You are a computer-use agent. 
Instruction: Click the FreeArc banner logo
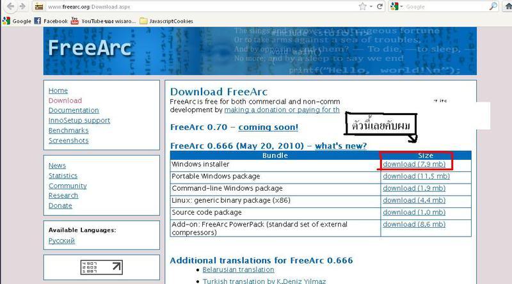click(90, 48)
